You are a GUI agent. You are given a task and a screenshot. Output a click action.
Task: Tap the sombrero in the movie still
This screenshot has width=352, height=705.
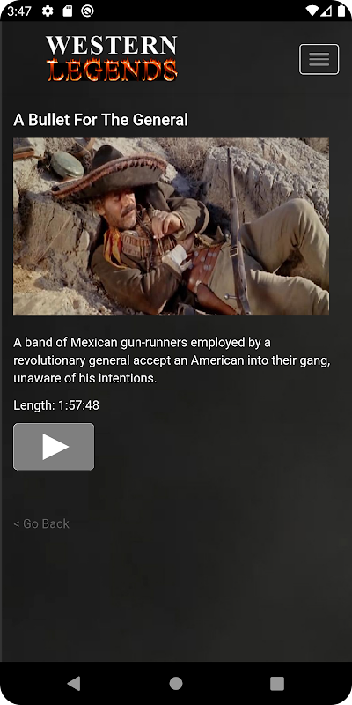107,173
